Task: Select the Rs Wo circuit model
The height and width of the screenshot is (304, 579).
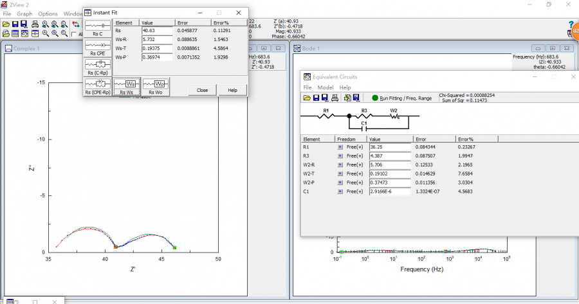Action: (156, 86)
